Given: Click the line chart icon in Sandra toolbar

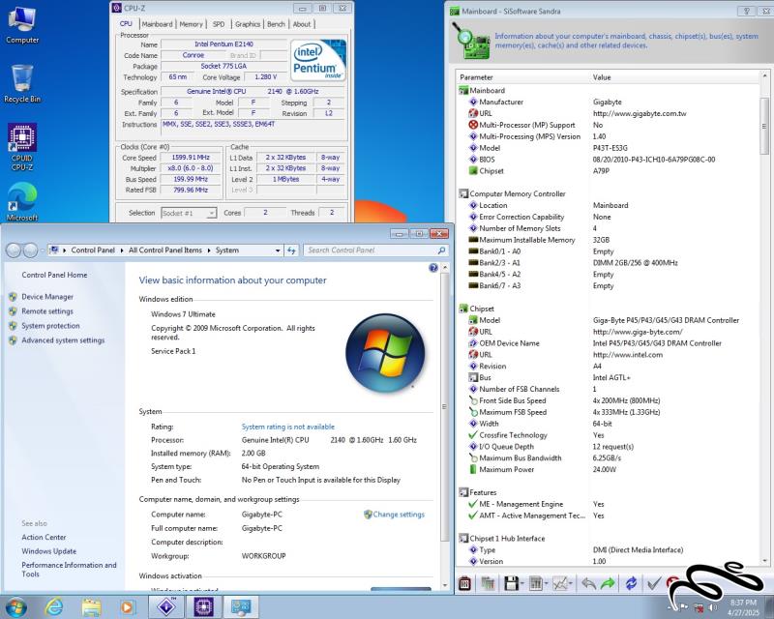Looking at the screenshot, I should (560, 583).
